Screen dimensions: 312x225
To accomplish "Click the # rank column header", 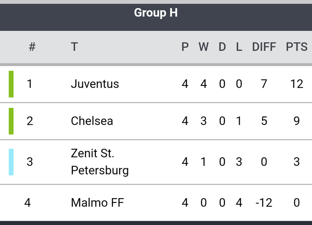I will coord(32,47).
